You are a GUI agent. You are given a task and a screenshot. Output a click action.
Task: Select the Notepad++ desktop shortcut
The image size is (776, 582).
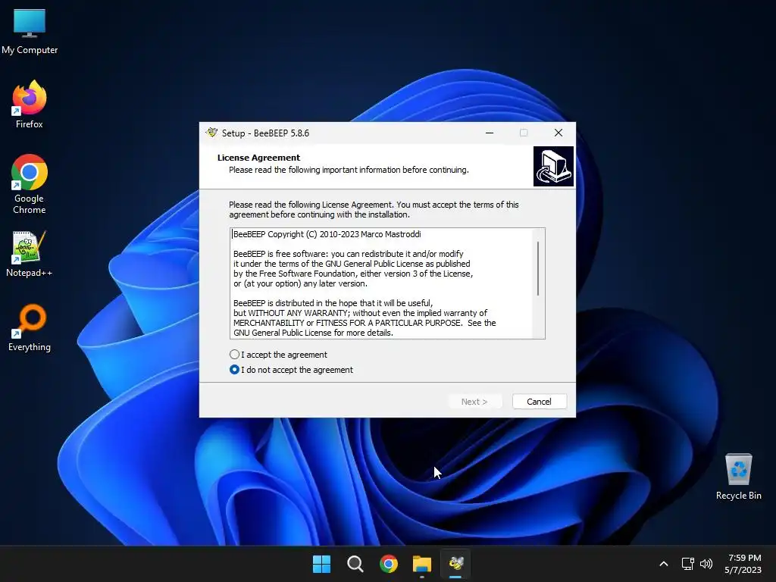(x=30, y=254)
